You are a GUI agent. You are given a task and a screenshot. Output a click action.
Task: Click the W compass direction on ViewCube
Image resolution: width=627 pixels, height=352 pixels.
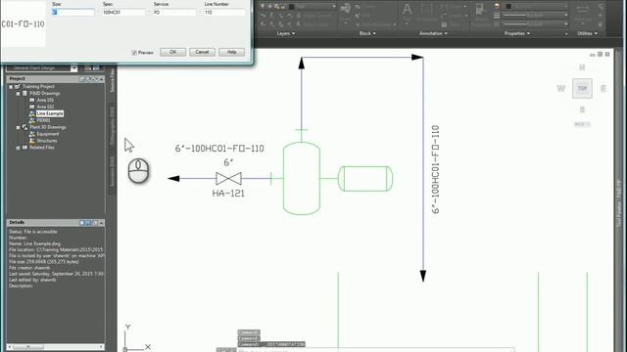coord(561,88)
